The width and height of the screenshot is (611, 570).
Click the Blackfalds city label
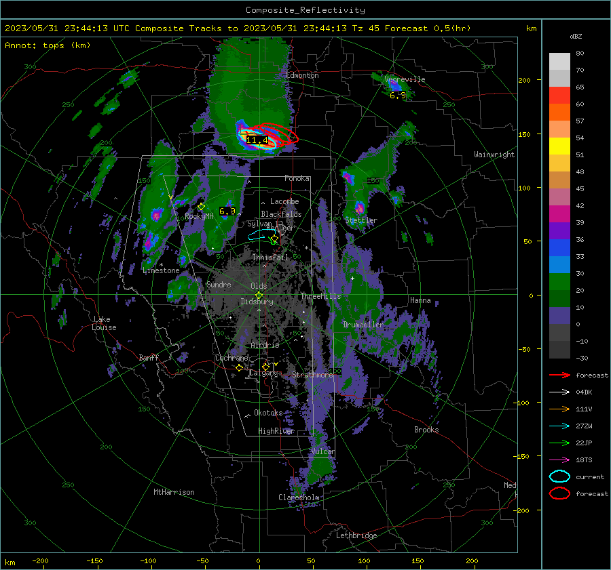(x=281, y=214)
